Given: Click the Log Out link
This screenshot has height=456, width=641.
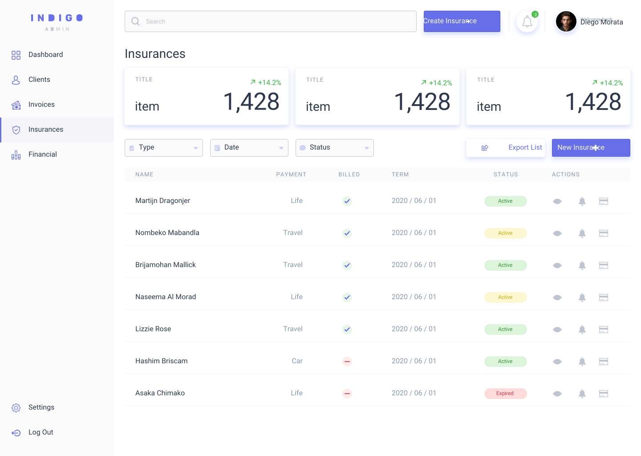Looking at the screenshot, I should pos(57,432).
